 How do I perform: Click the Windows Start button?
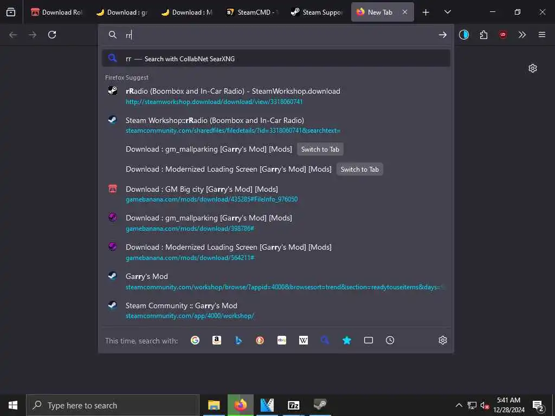click(x=13, y=405)
